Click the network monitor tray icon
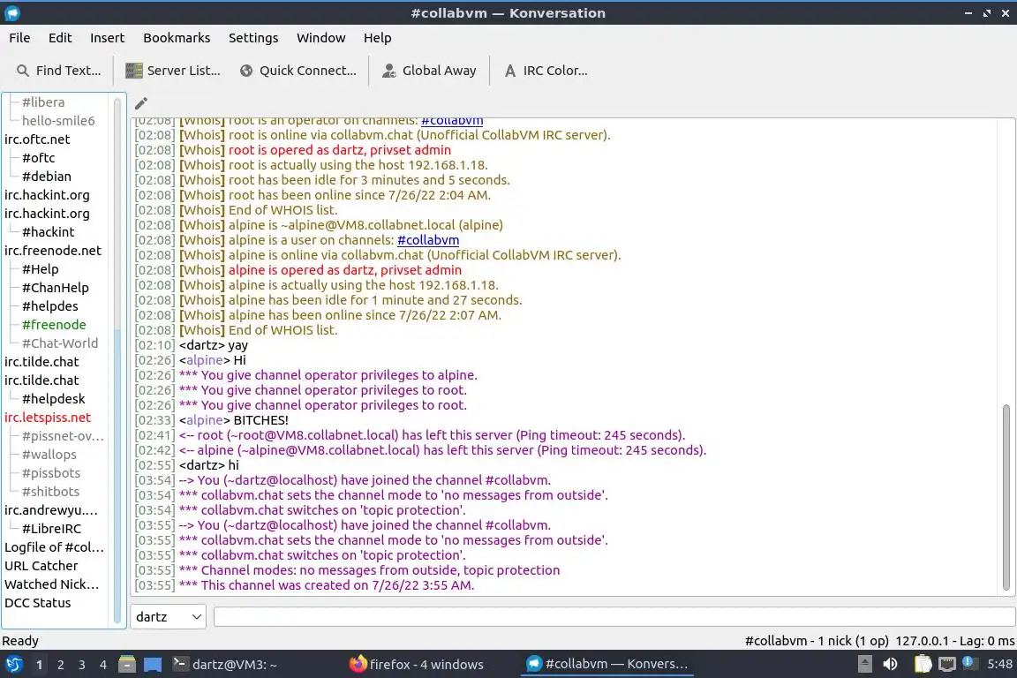 [947, 665]
